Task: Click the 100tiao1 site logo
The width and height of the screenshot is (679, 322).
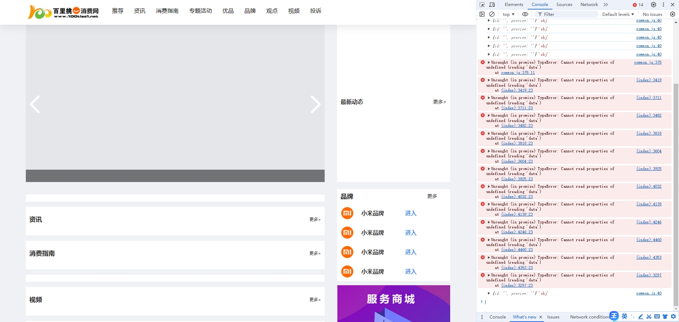Action: (x=63, y=12)
